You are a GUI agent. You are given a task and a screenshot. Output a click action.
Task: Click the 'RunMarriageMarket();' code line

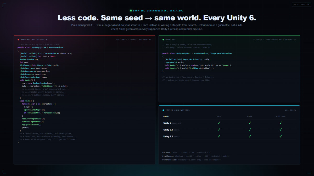pos(33,122)
